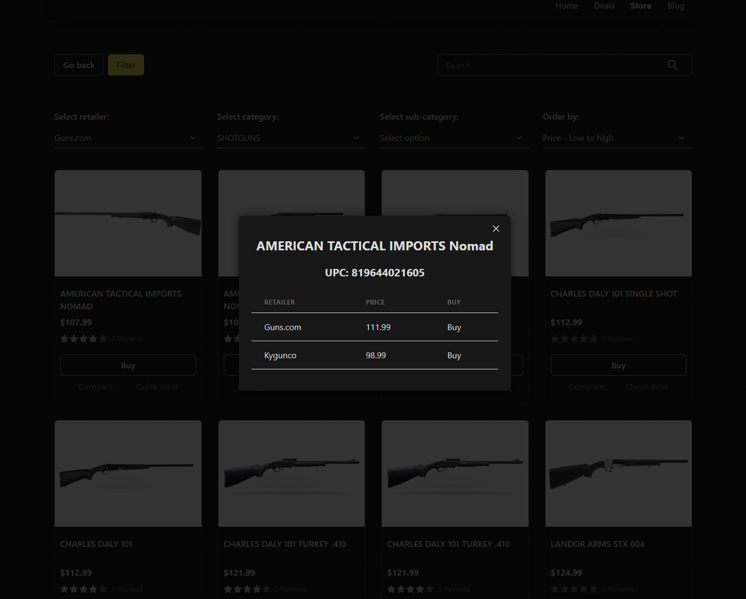Click Quick view on Charles Daly 101 Single Shot
This screenshot has width=746, height=599.
pos(647,387)
